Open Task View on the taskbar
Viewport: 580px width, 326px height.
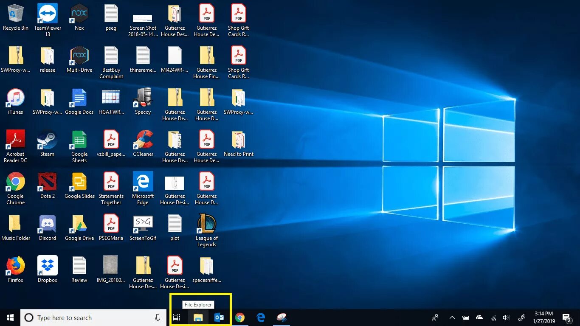tap(177, 318)
